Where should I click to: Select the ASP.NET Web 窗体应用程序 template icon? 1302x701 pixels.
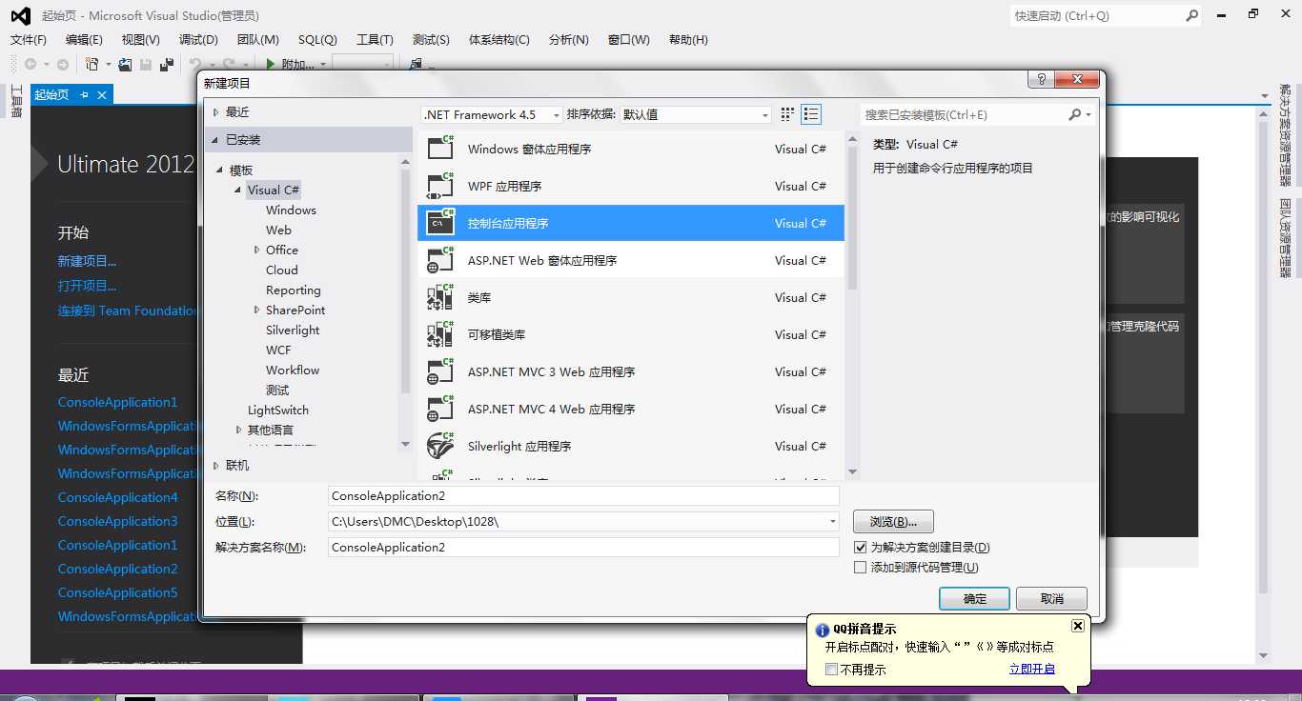(440, 260)
